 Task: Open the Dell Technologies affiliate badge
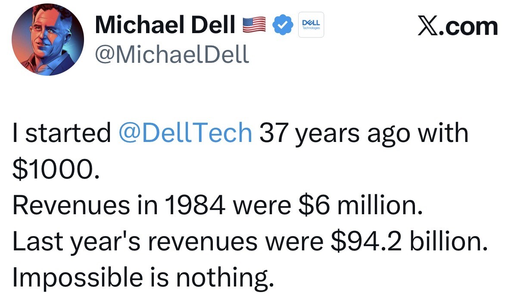(311, 25)
